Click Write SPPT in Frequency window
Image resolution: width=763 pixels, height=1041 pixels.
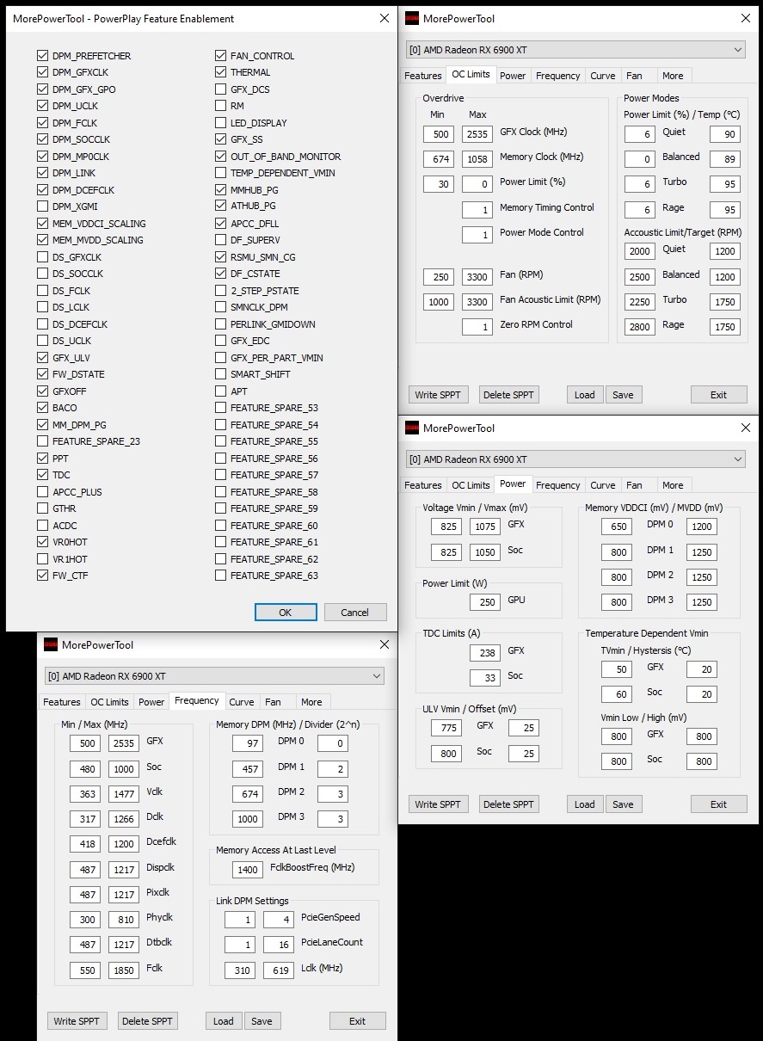click(77, 1021)
